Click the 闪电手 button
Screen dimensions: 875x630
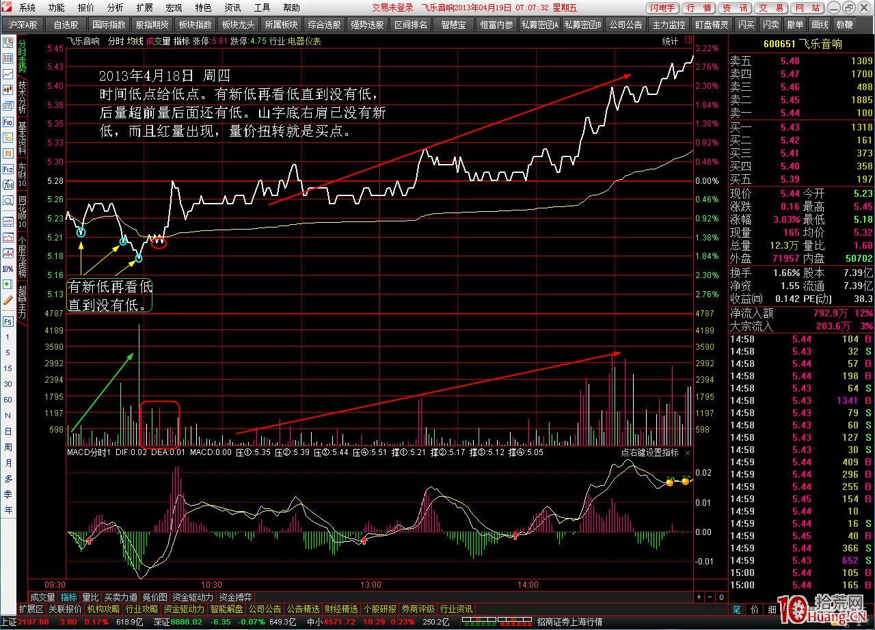tap(662, 8)
